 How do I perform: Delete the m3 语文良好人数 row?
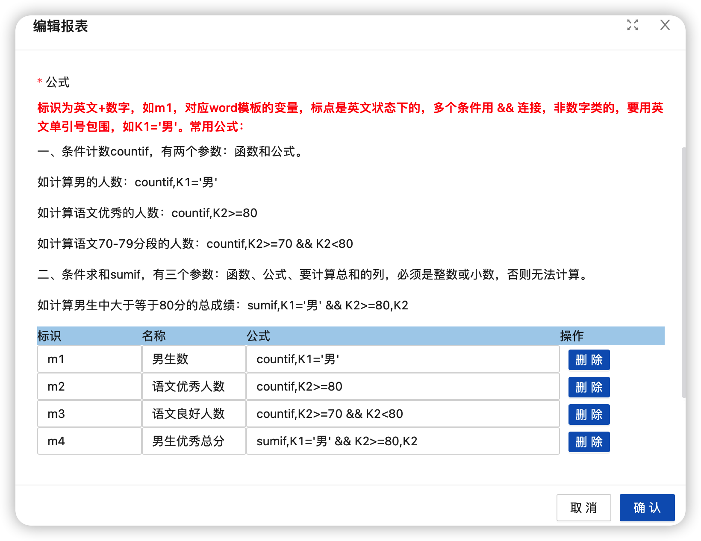(x=589, y=415)
